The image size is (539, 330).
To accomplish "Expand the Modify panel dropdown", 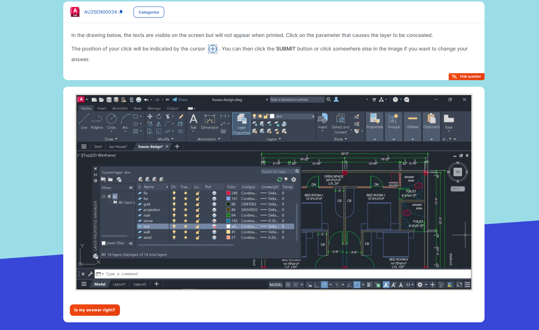I will pos(165,139).
